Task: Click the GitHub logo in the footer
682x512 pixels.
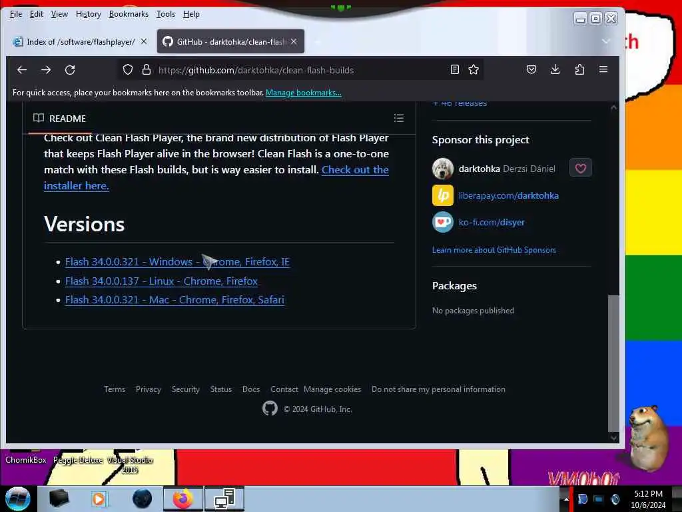Action: point(270,409)
